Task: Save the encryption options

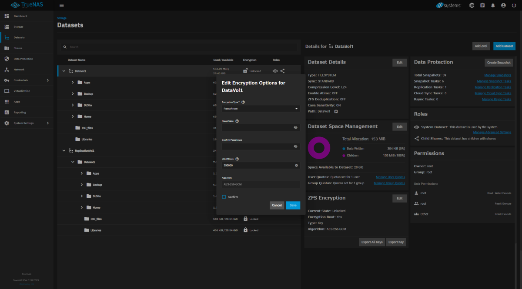Action: click(x=293, y=205)
